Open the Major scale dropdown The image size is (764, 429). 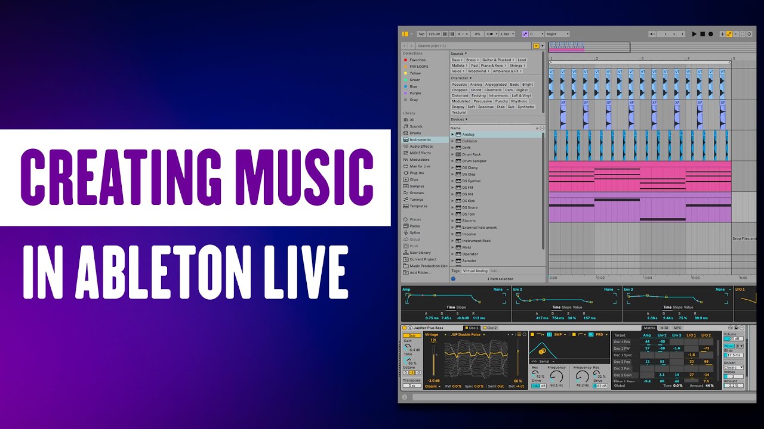[x=557, y=34]
